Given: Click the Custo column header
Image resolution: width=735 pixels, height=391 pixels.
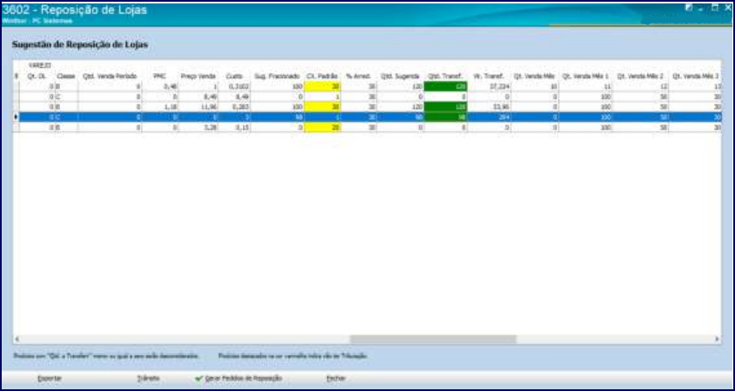Looking at the screenshot, I should pos(234,76).
